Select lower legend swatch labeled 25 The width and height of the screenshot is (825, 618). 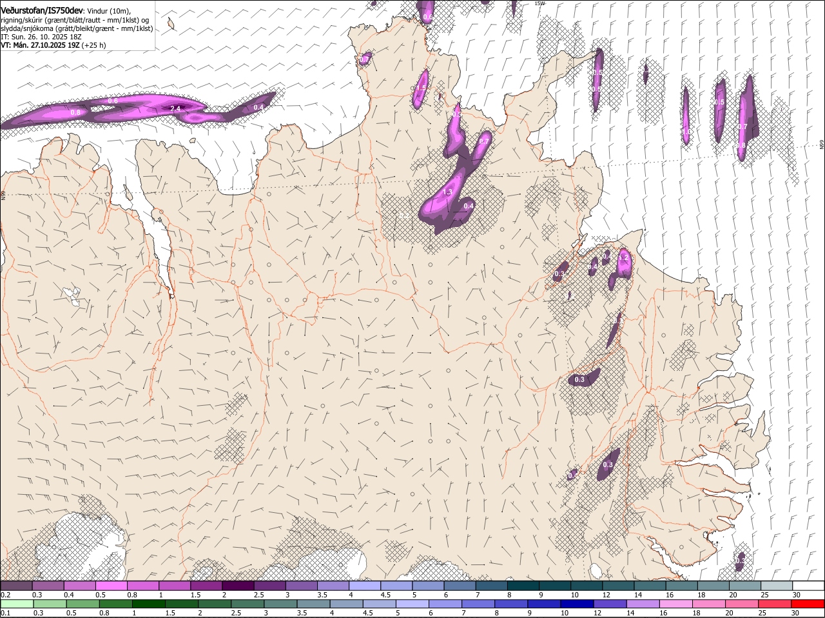[x=775, y=604]
